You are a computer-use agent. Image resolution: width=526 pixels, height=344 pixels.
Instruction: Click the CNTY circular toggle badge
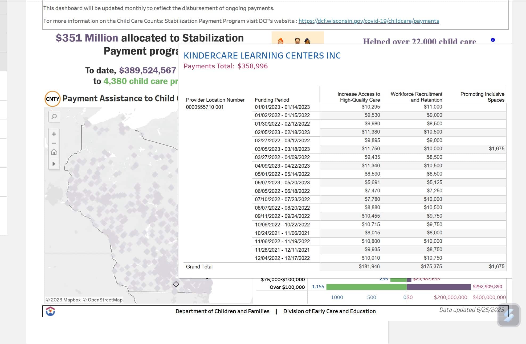[x=52, y=99]
